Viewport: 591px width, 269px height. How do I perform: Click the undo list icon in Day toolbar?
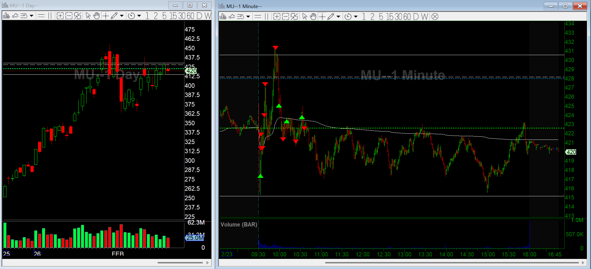24,16
